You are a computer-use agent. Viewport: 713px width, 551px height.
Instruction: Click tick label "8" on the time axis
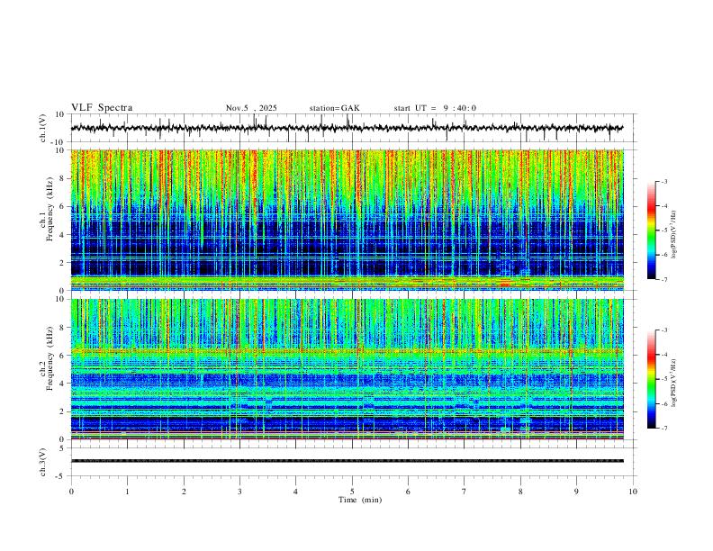point(520,492)
